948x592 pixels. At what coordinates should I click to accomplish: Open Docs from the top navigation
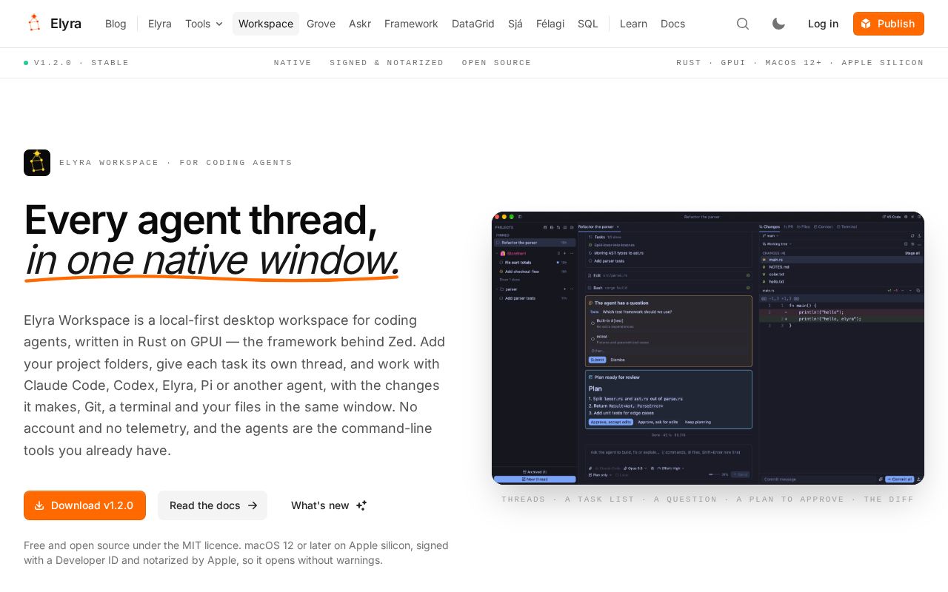click(x=672, y=24)
